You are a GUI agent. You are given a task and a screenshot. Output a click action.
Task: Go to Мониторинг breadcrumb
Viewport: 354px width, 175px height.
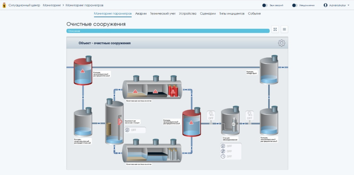click(x=52, y=5)
